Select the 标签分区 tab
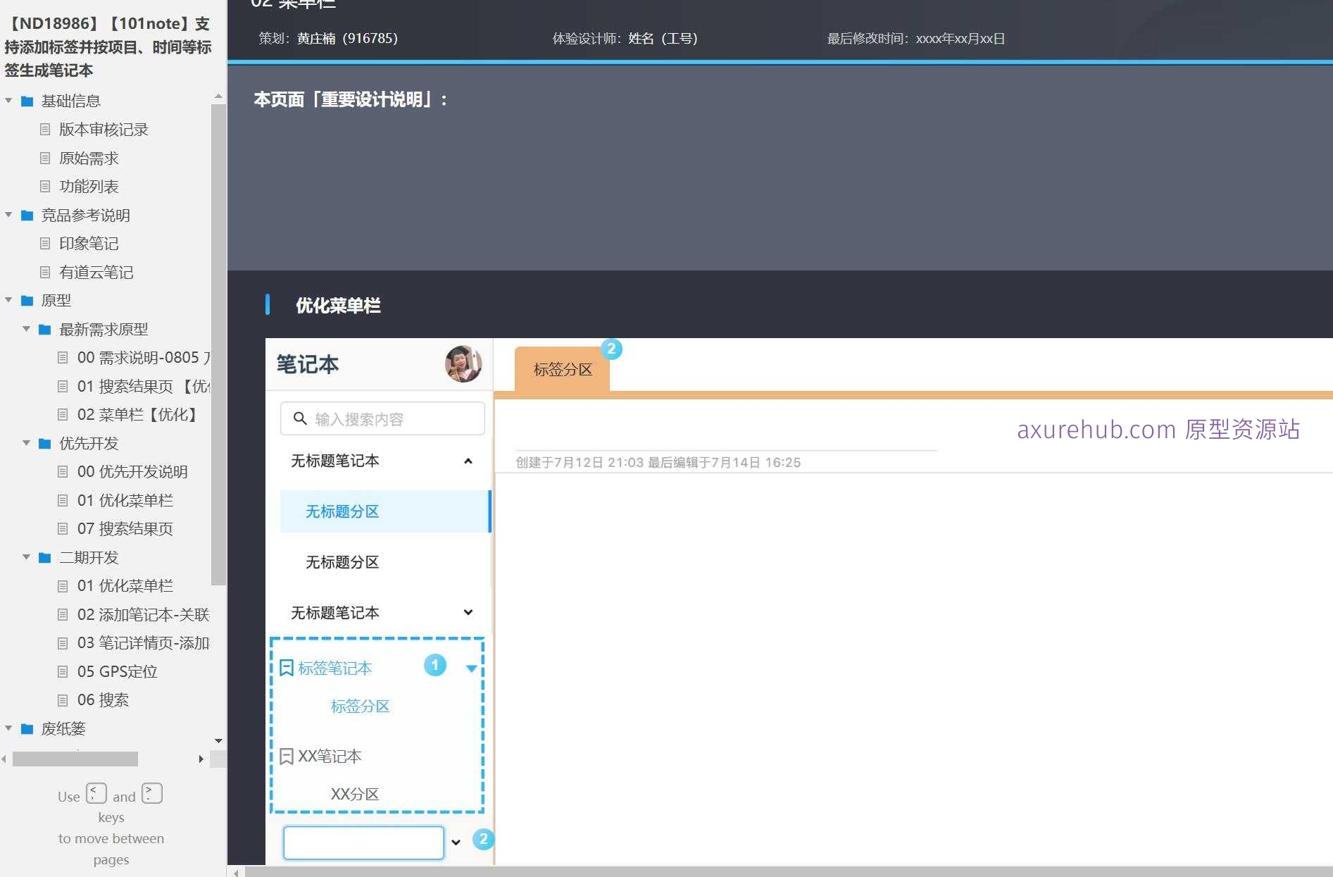This screenshot has height=877, width=1333. click(x=563, y=369)
